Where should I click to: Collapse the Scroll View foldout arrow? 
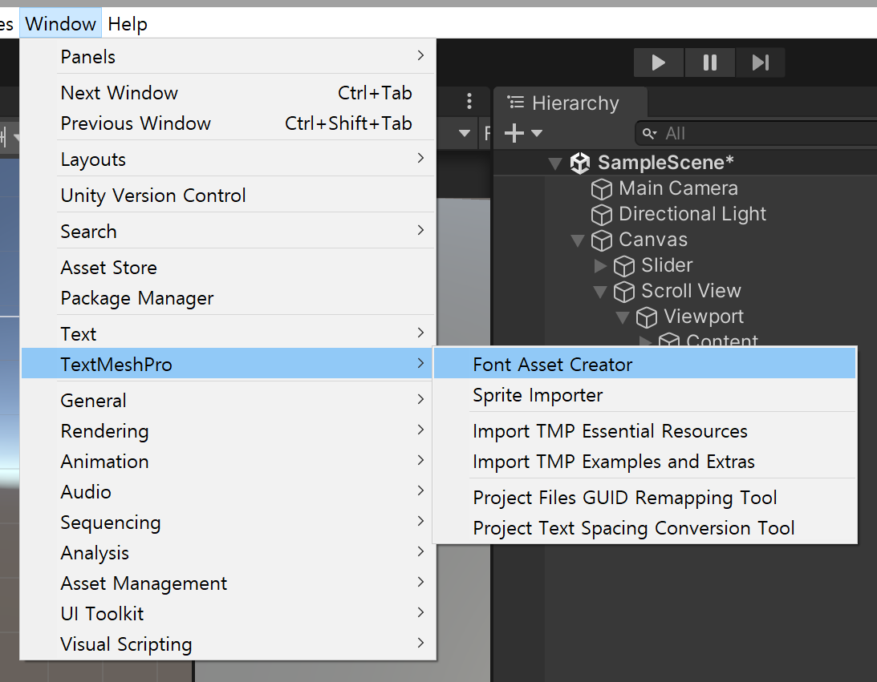pyautogui.click(x=600, y=292)
